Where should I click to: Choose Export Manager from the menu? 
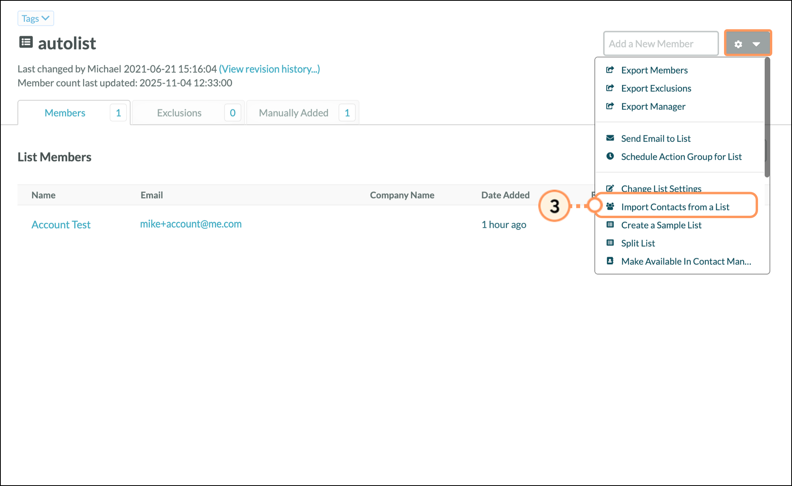coord(653,107)
